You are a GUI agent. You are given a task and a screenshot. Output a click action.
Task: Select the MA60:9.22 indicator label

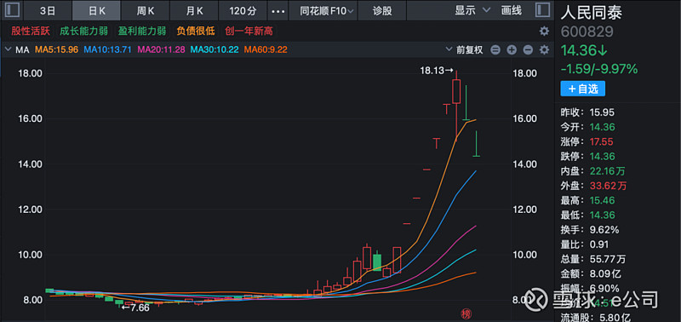[x=266, y=50]
